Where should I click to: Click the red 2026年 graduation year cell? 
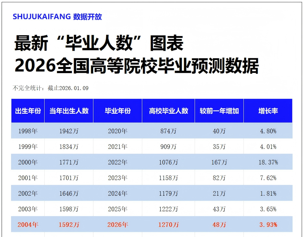click(118, 225)
